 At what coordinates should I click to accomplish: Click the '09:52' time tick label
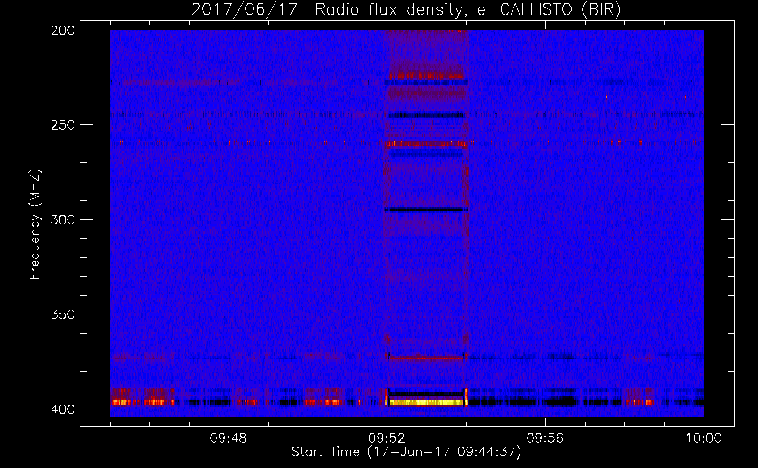[x=386, y=438]
